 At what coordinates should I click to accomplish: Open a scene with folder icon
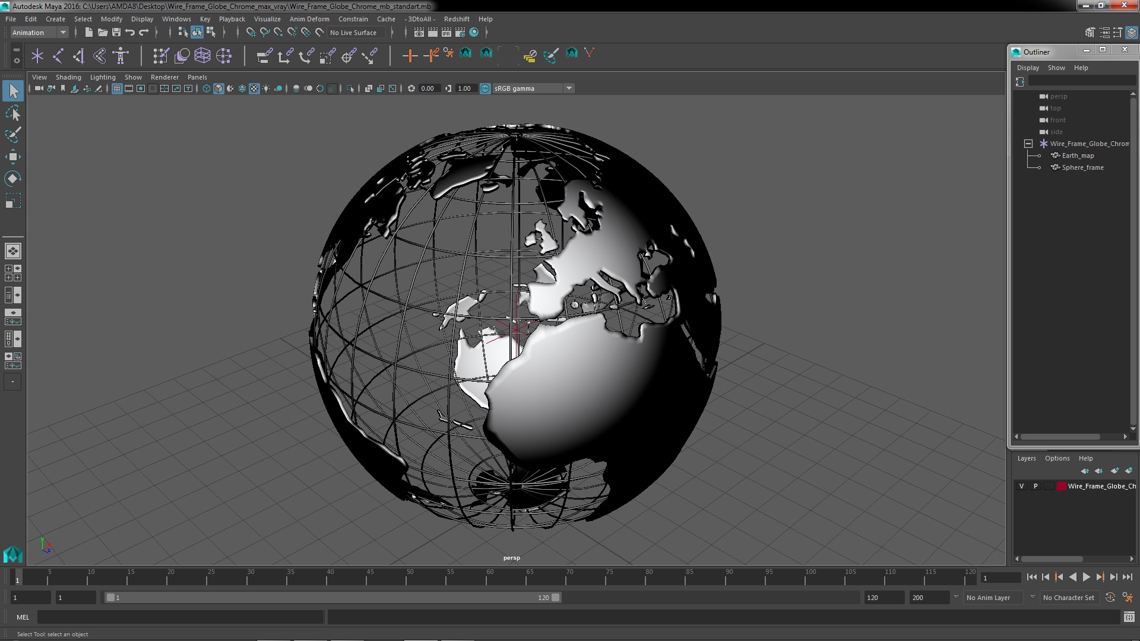[x=102, y=32]
